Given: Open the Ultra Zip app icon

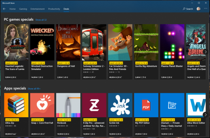Looking at the screenshot, I should tap(16, 105).
